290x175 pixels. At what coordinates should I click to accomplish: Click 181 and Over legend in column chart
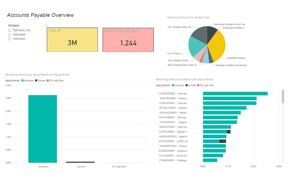pyautogui.click(x=55, y=80)
